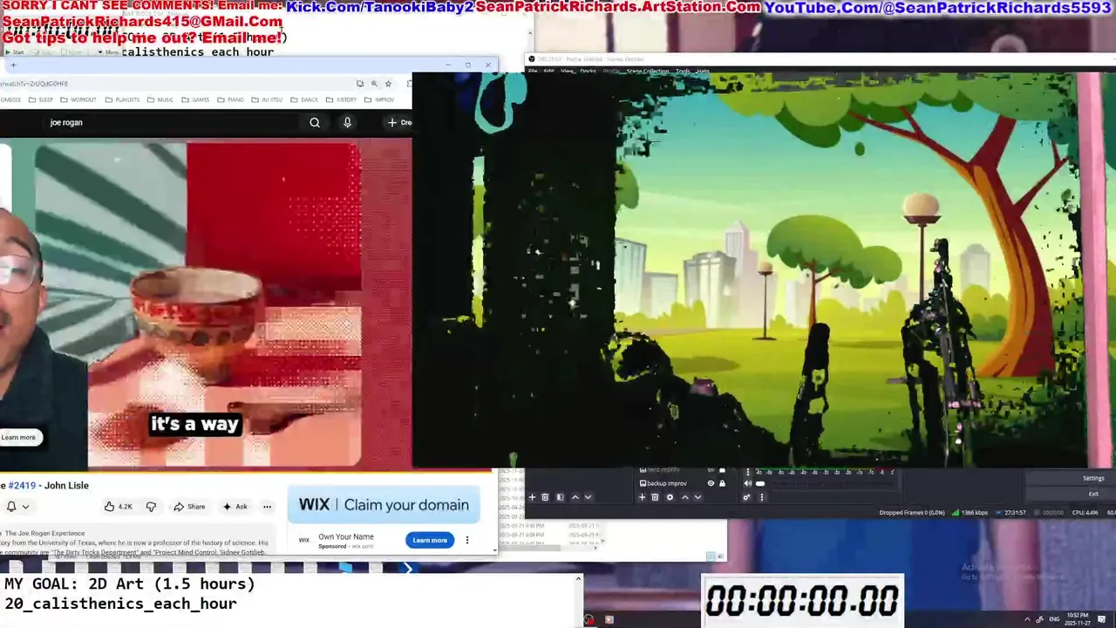
Task: Open the WORKOUT bookmarks folder
Action: tap(78, 99)
